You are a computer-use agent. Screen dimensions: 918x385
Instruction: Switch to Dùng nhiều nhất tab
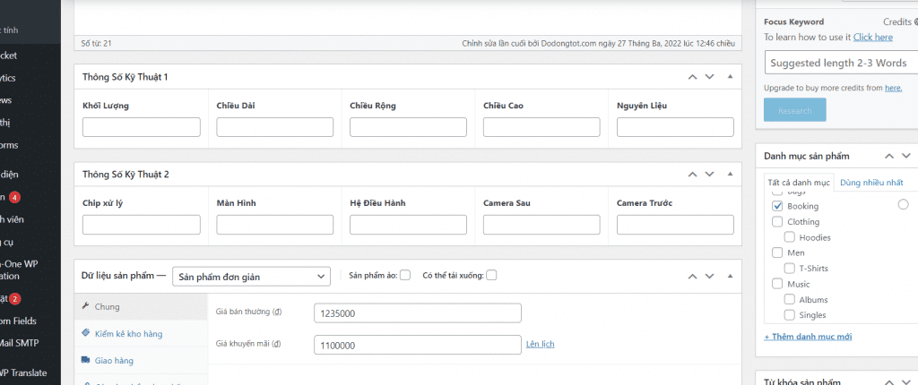pos(871,183)
